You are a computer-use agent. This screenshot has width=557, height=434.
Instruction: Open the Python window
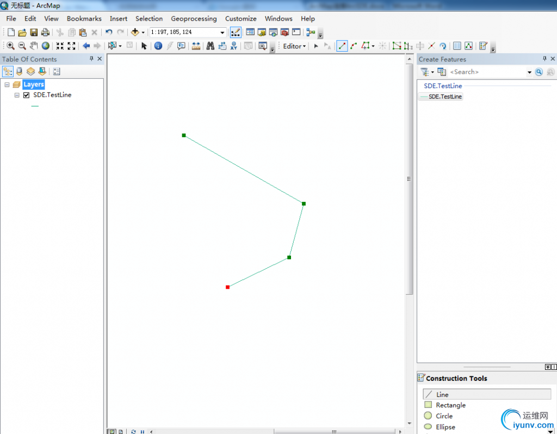click(x=296, y=32)
